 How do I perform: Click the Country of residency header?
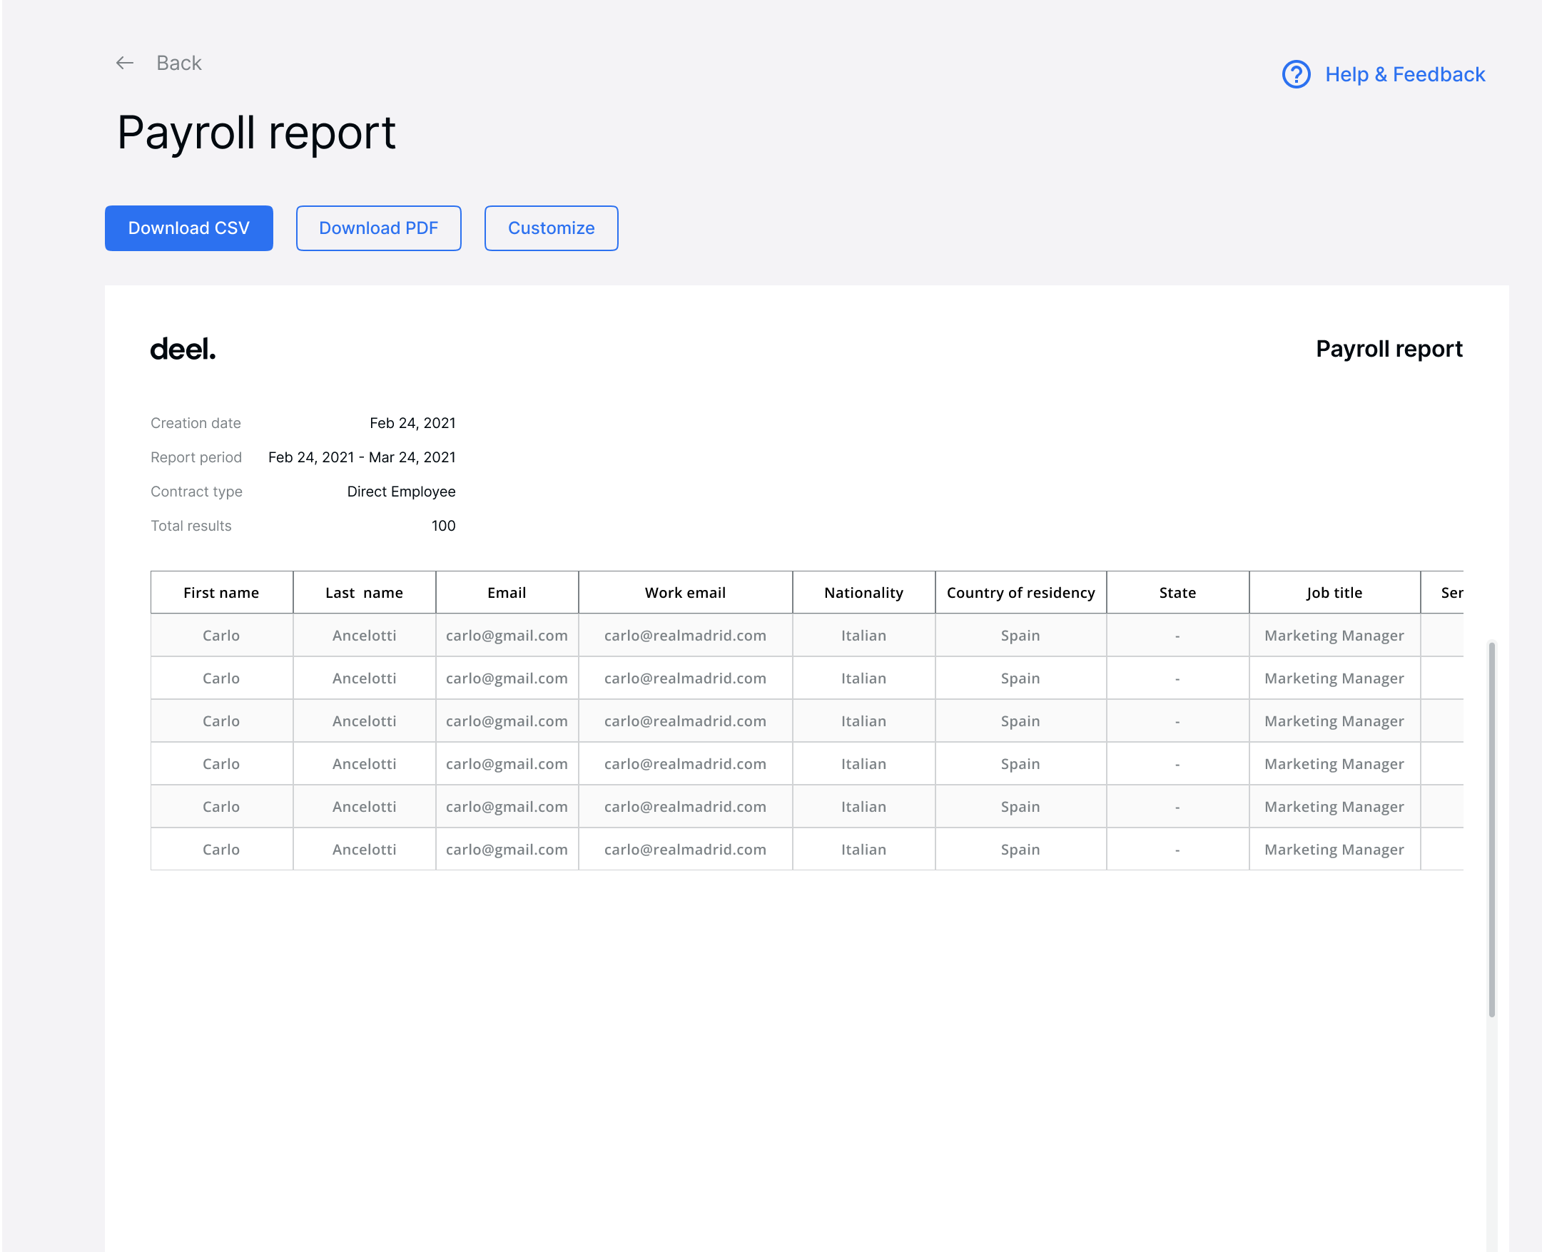pos(1020,593)
